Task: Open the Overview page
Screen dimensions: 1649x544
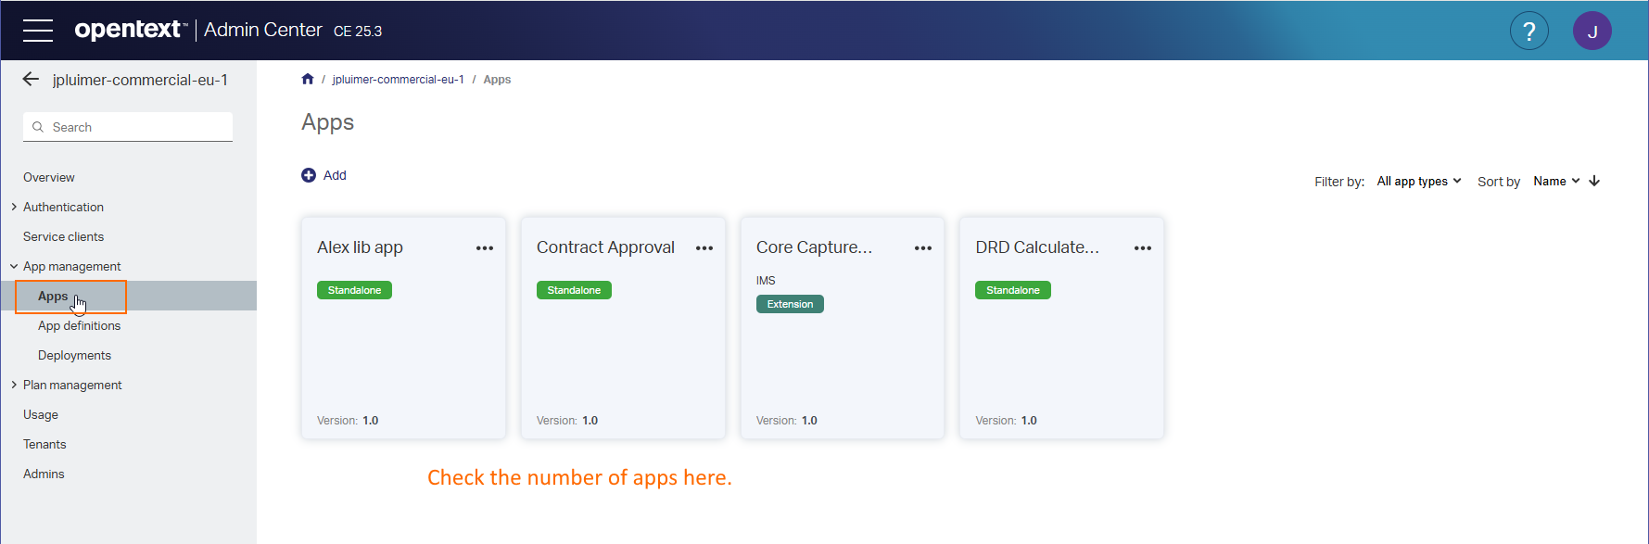Action: [49, 177]
